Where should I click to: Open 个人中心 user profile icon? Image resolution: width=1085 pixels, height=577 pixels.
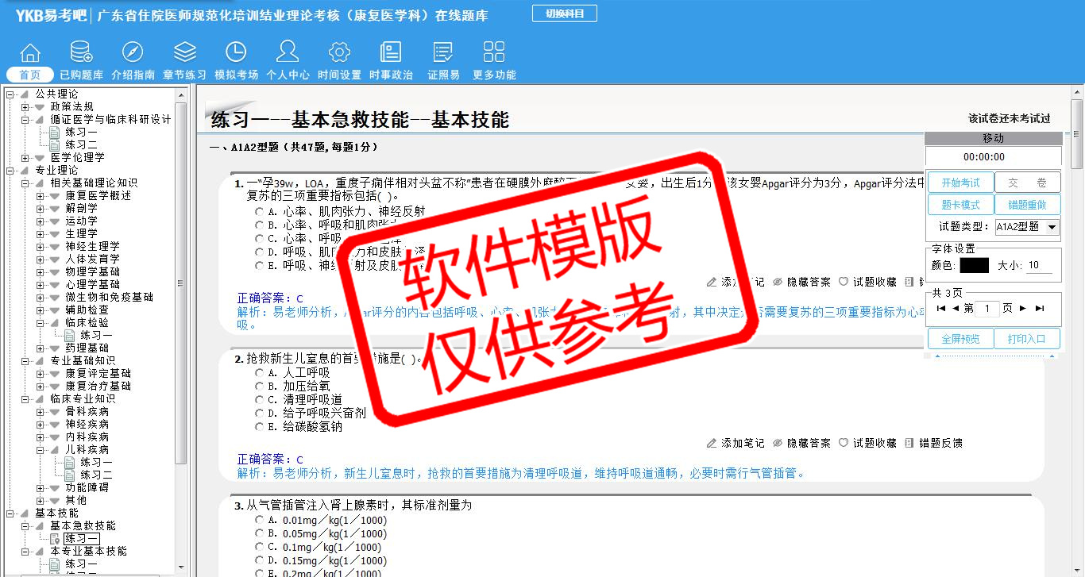pos(288,54)
